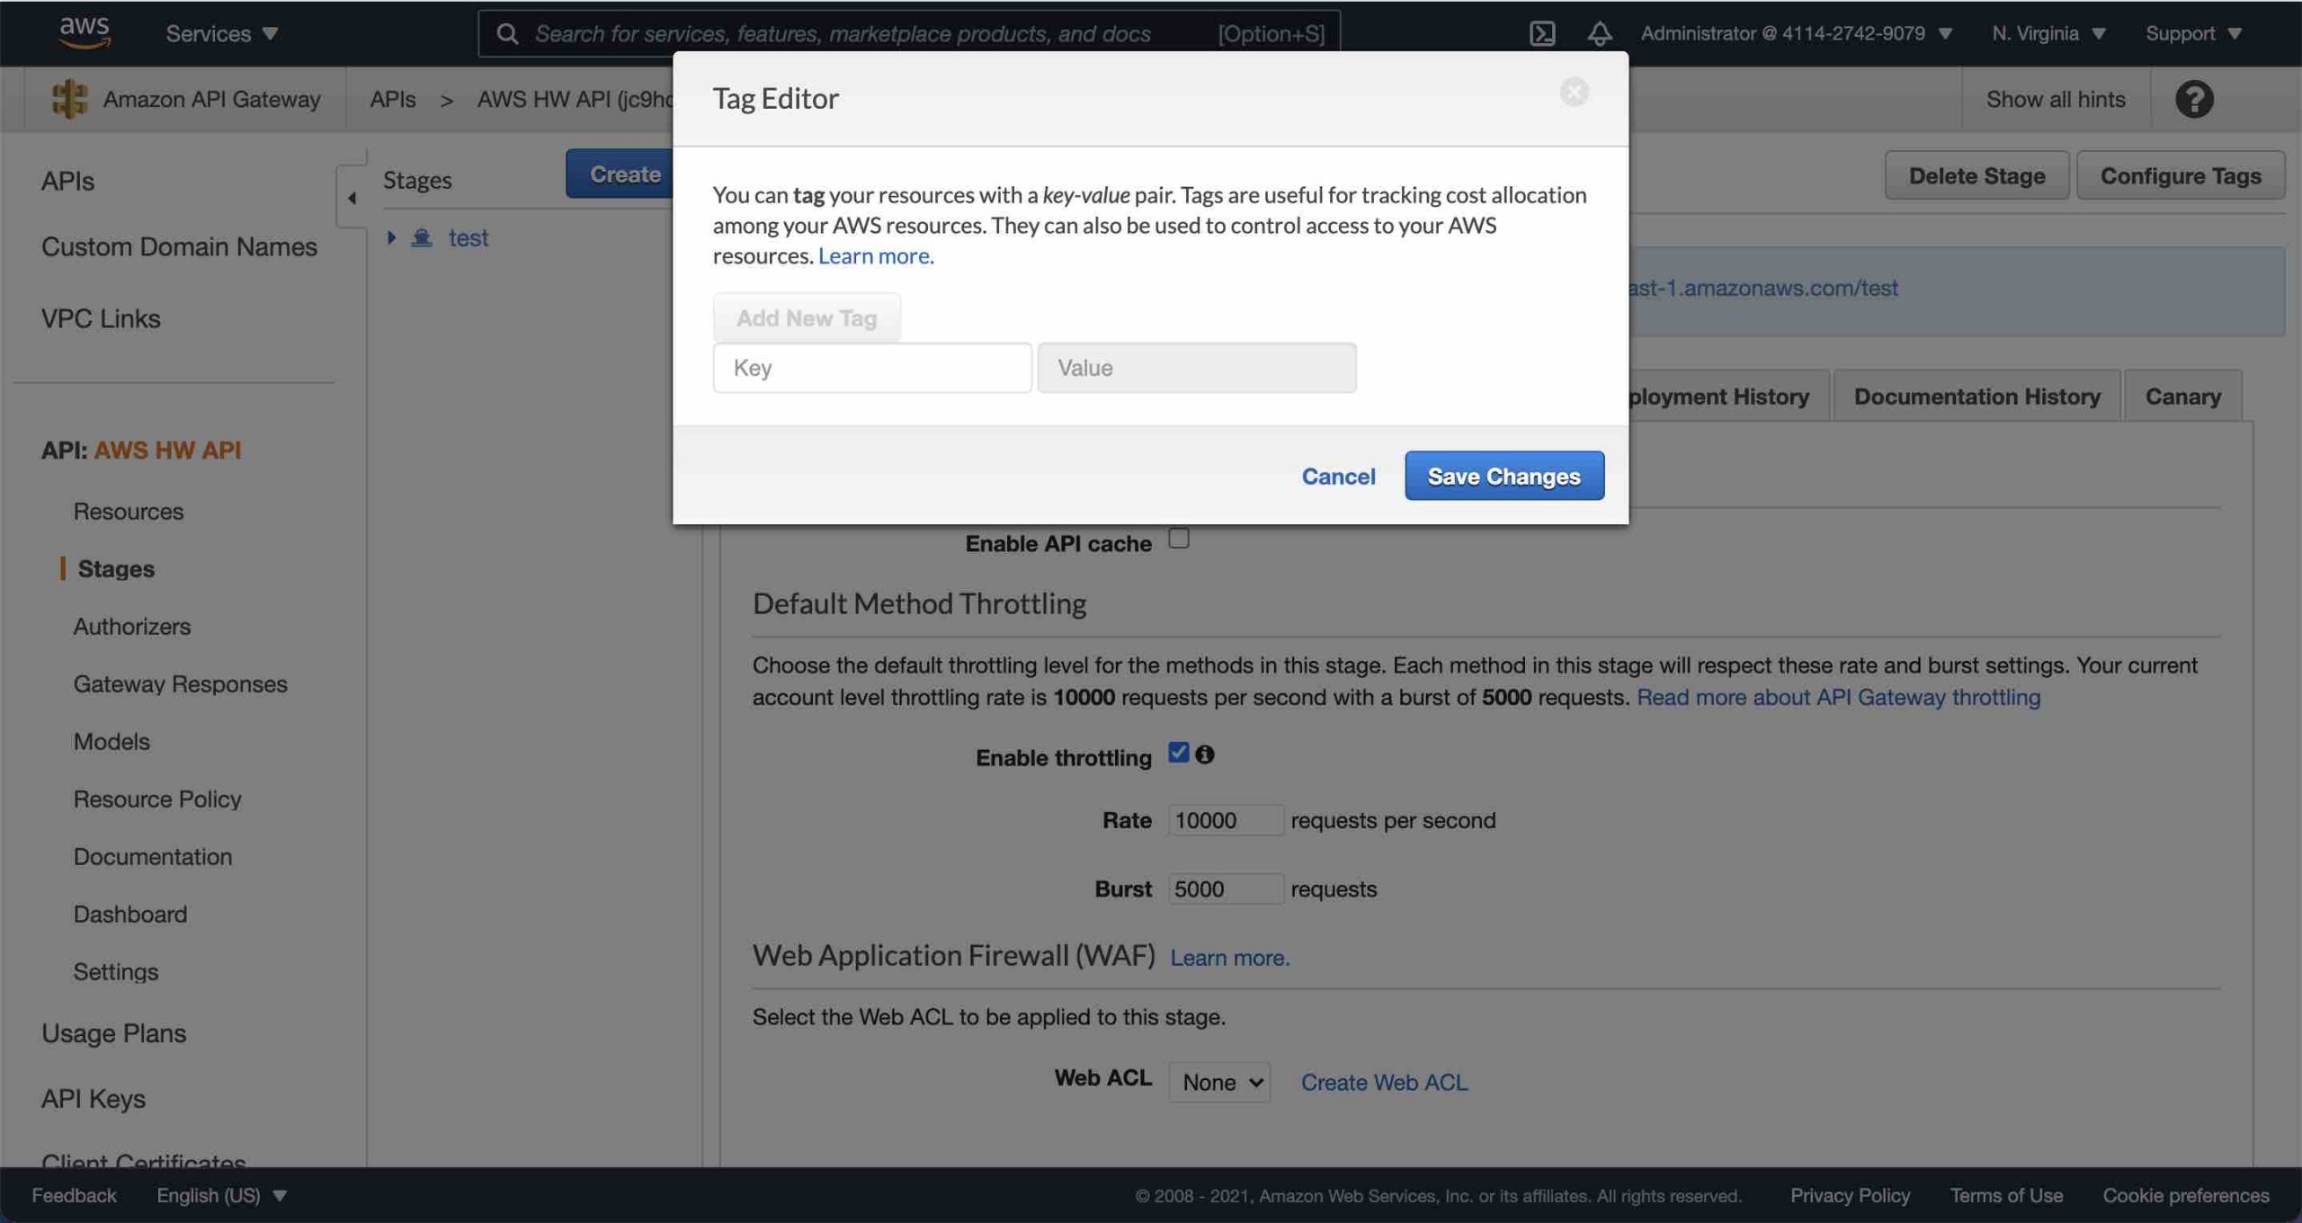Click the search magnifier icon
This screenshot has height=1223, width=2302.
pyautogui.click(x=507, y=33)
